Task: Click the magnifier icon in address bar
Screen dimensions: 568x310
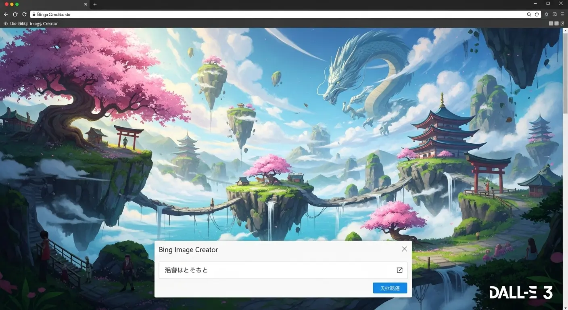Action: (x=529, y=15)
